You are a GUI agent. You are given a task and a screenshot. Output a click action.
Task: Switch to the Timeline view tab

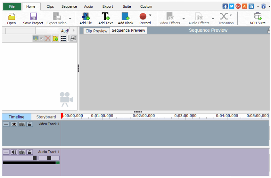(x=16, y=117)
